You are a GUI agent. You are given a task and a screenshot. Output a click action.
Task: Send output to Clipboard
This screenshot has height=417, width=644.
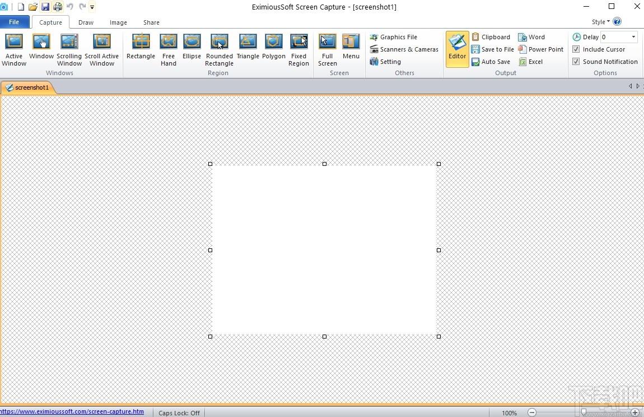(491, 37)
